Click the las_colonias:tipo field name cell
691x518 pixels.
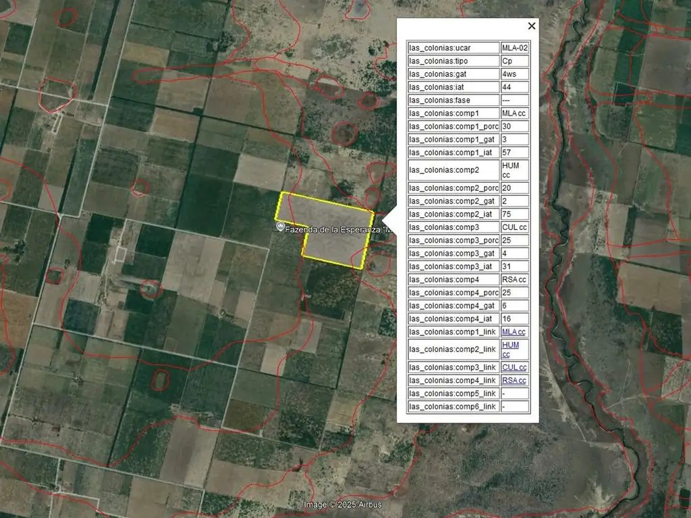point(453,61)
